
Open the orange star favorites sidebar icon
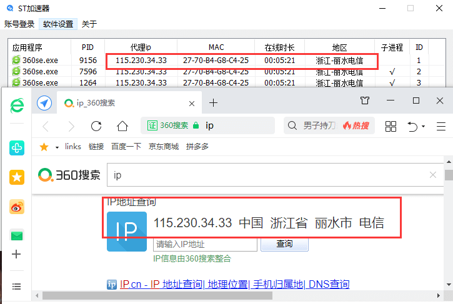(x=17, y=177)
